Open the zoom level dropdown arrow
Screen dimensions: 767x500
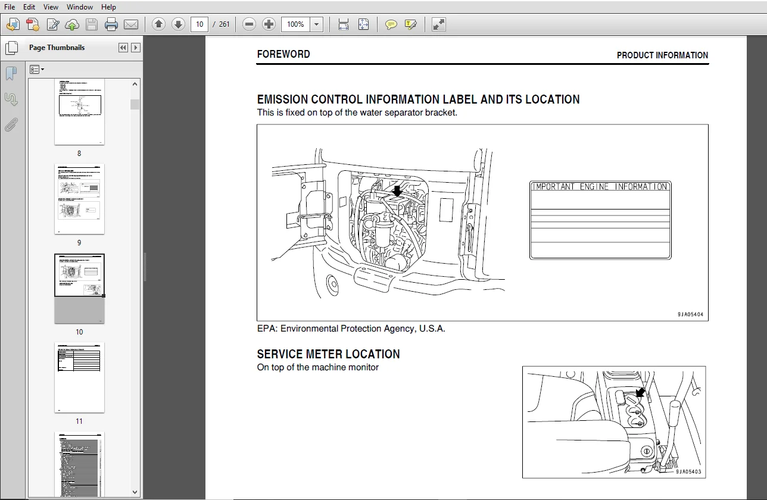point(317,24)
